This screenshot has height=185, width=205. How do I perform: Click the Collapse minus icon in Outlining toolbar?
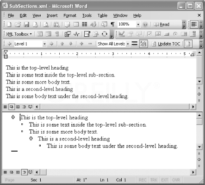pyautogui.click(x=90, y=44)
